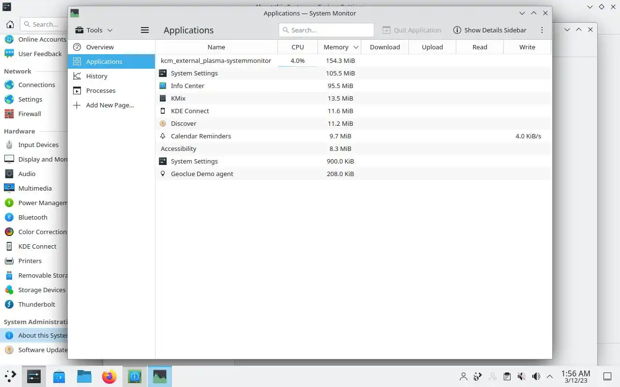Expand the system tray hidden icons arrow
Viewport: 620px width, 387px height.
point(550,376)
